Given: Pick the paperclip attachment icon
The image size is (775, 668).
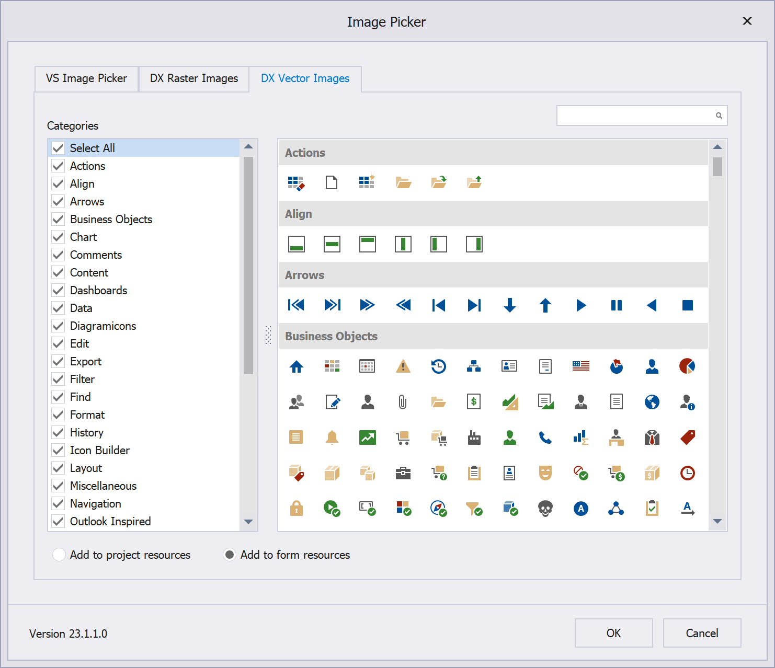Looking at the screenshot, I should [403, 402].
